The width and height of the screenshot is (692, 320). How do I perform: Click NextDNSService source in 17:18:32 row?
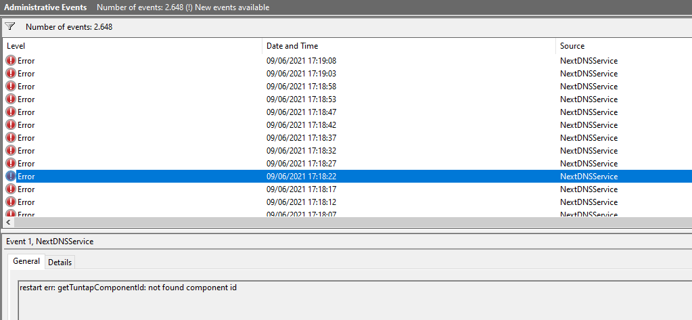click(589, 150)
